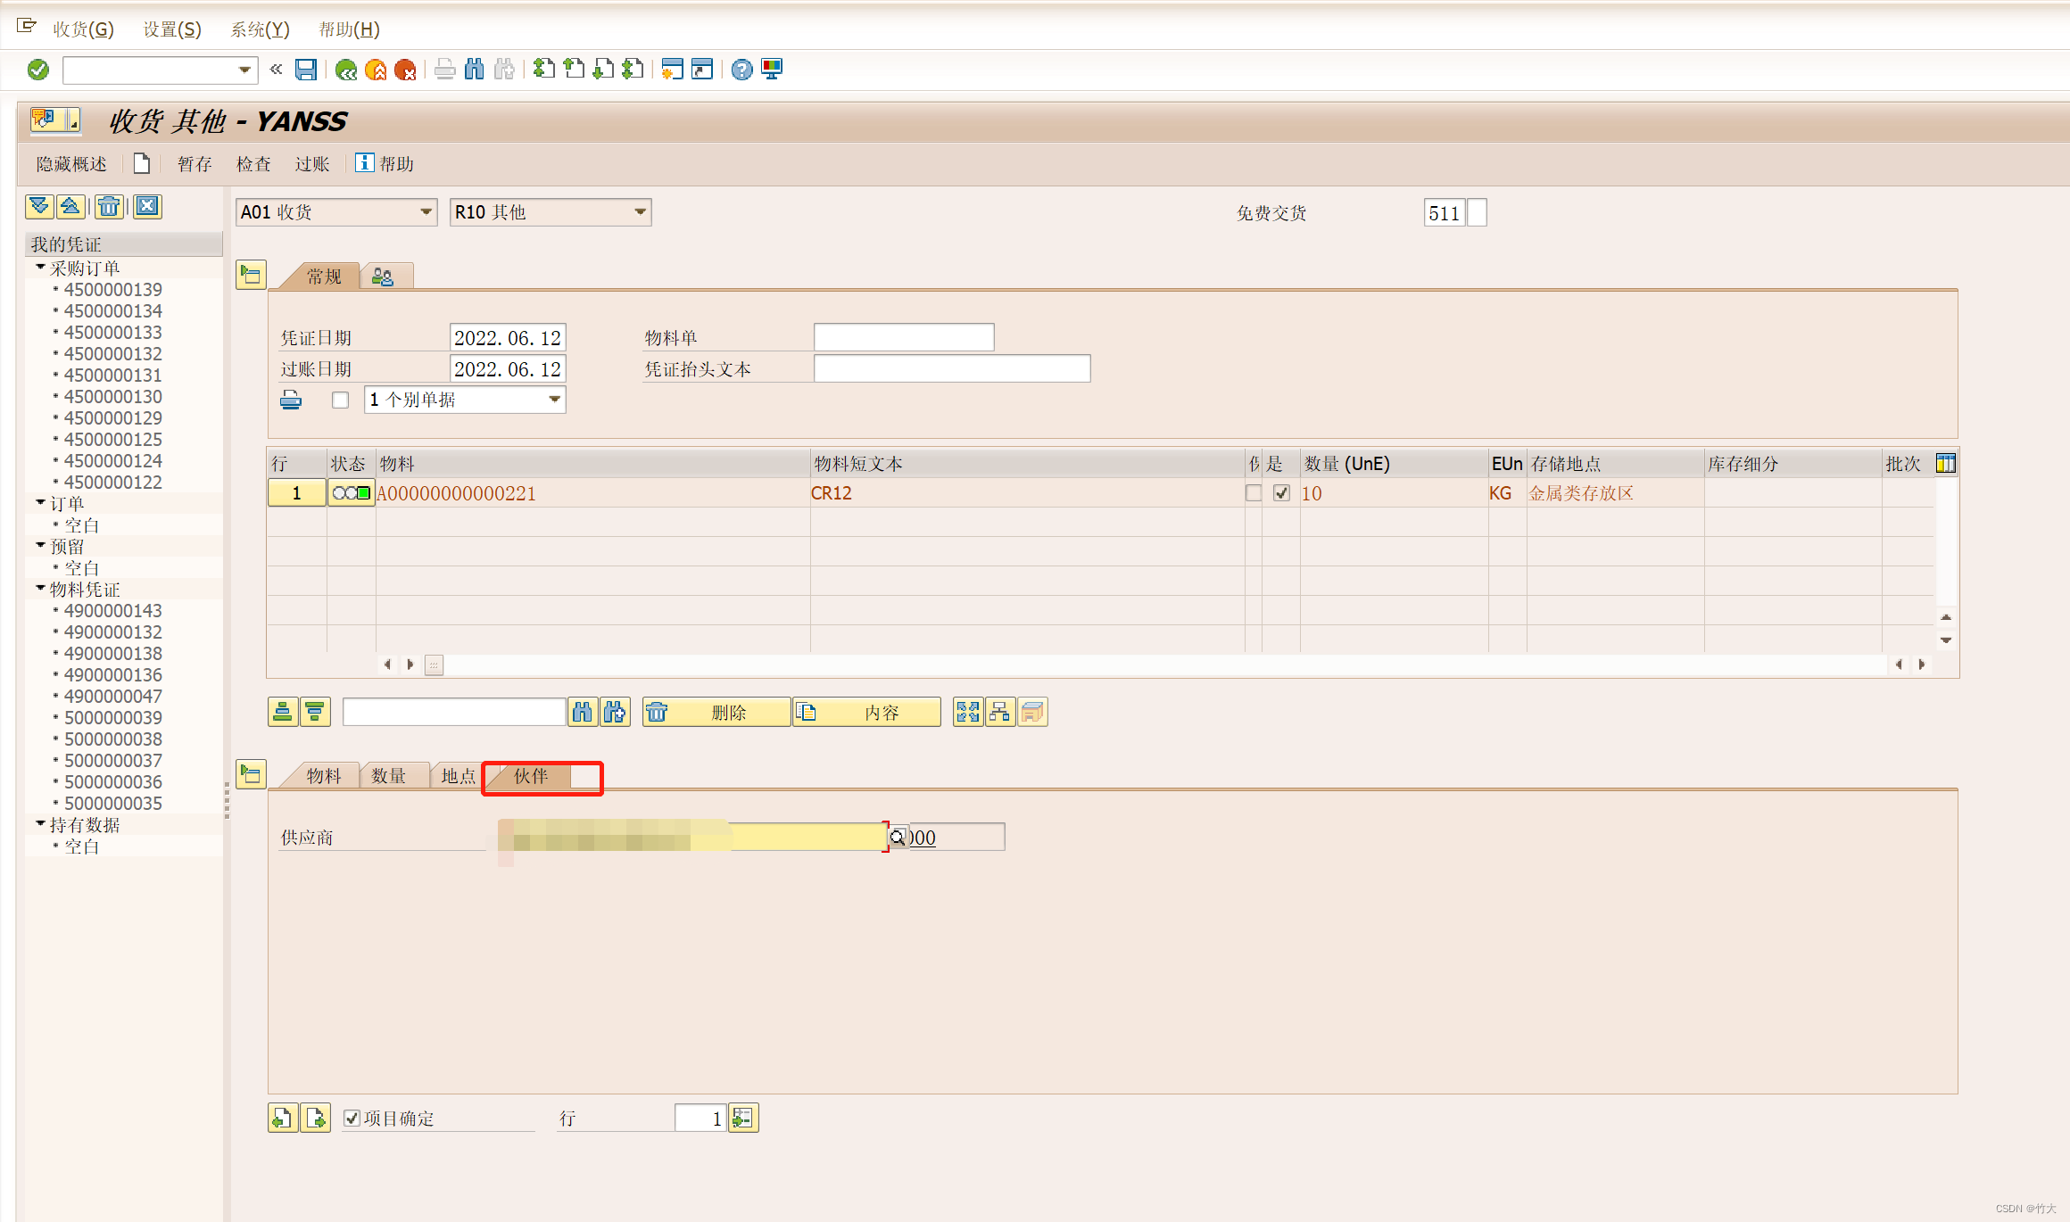Open the A01 收货 dropdown
Image resolution: width=2070 pixels, height=1222 pixels.
[426, 212]
